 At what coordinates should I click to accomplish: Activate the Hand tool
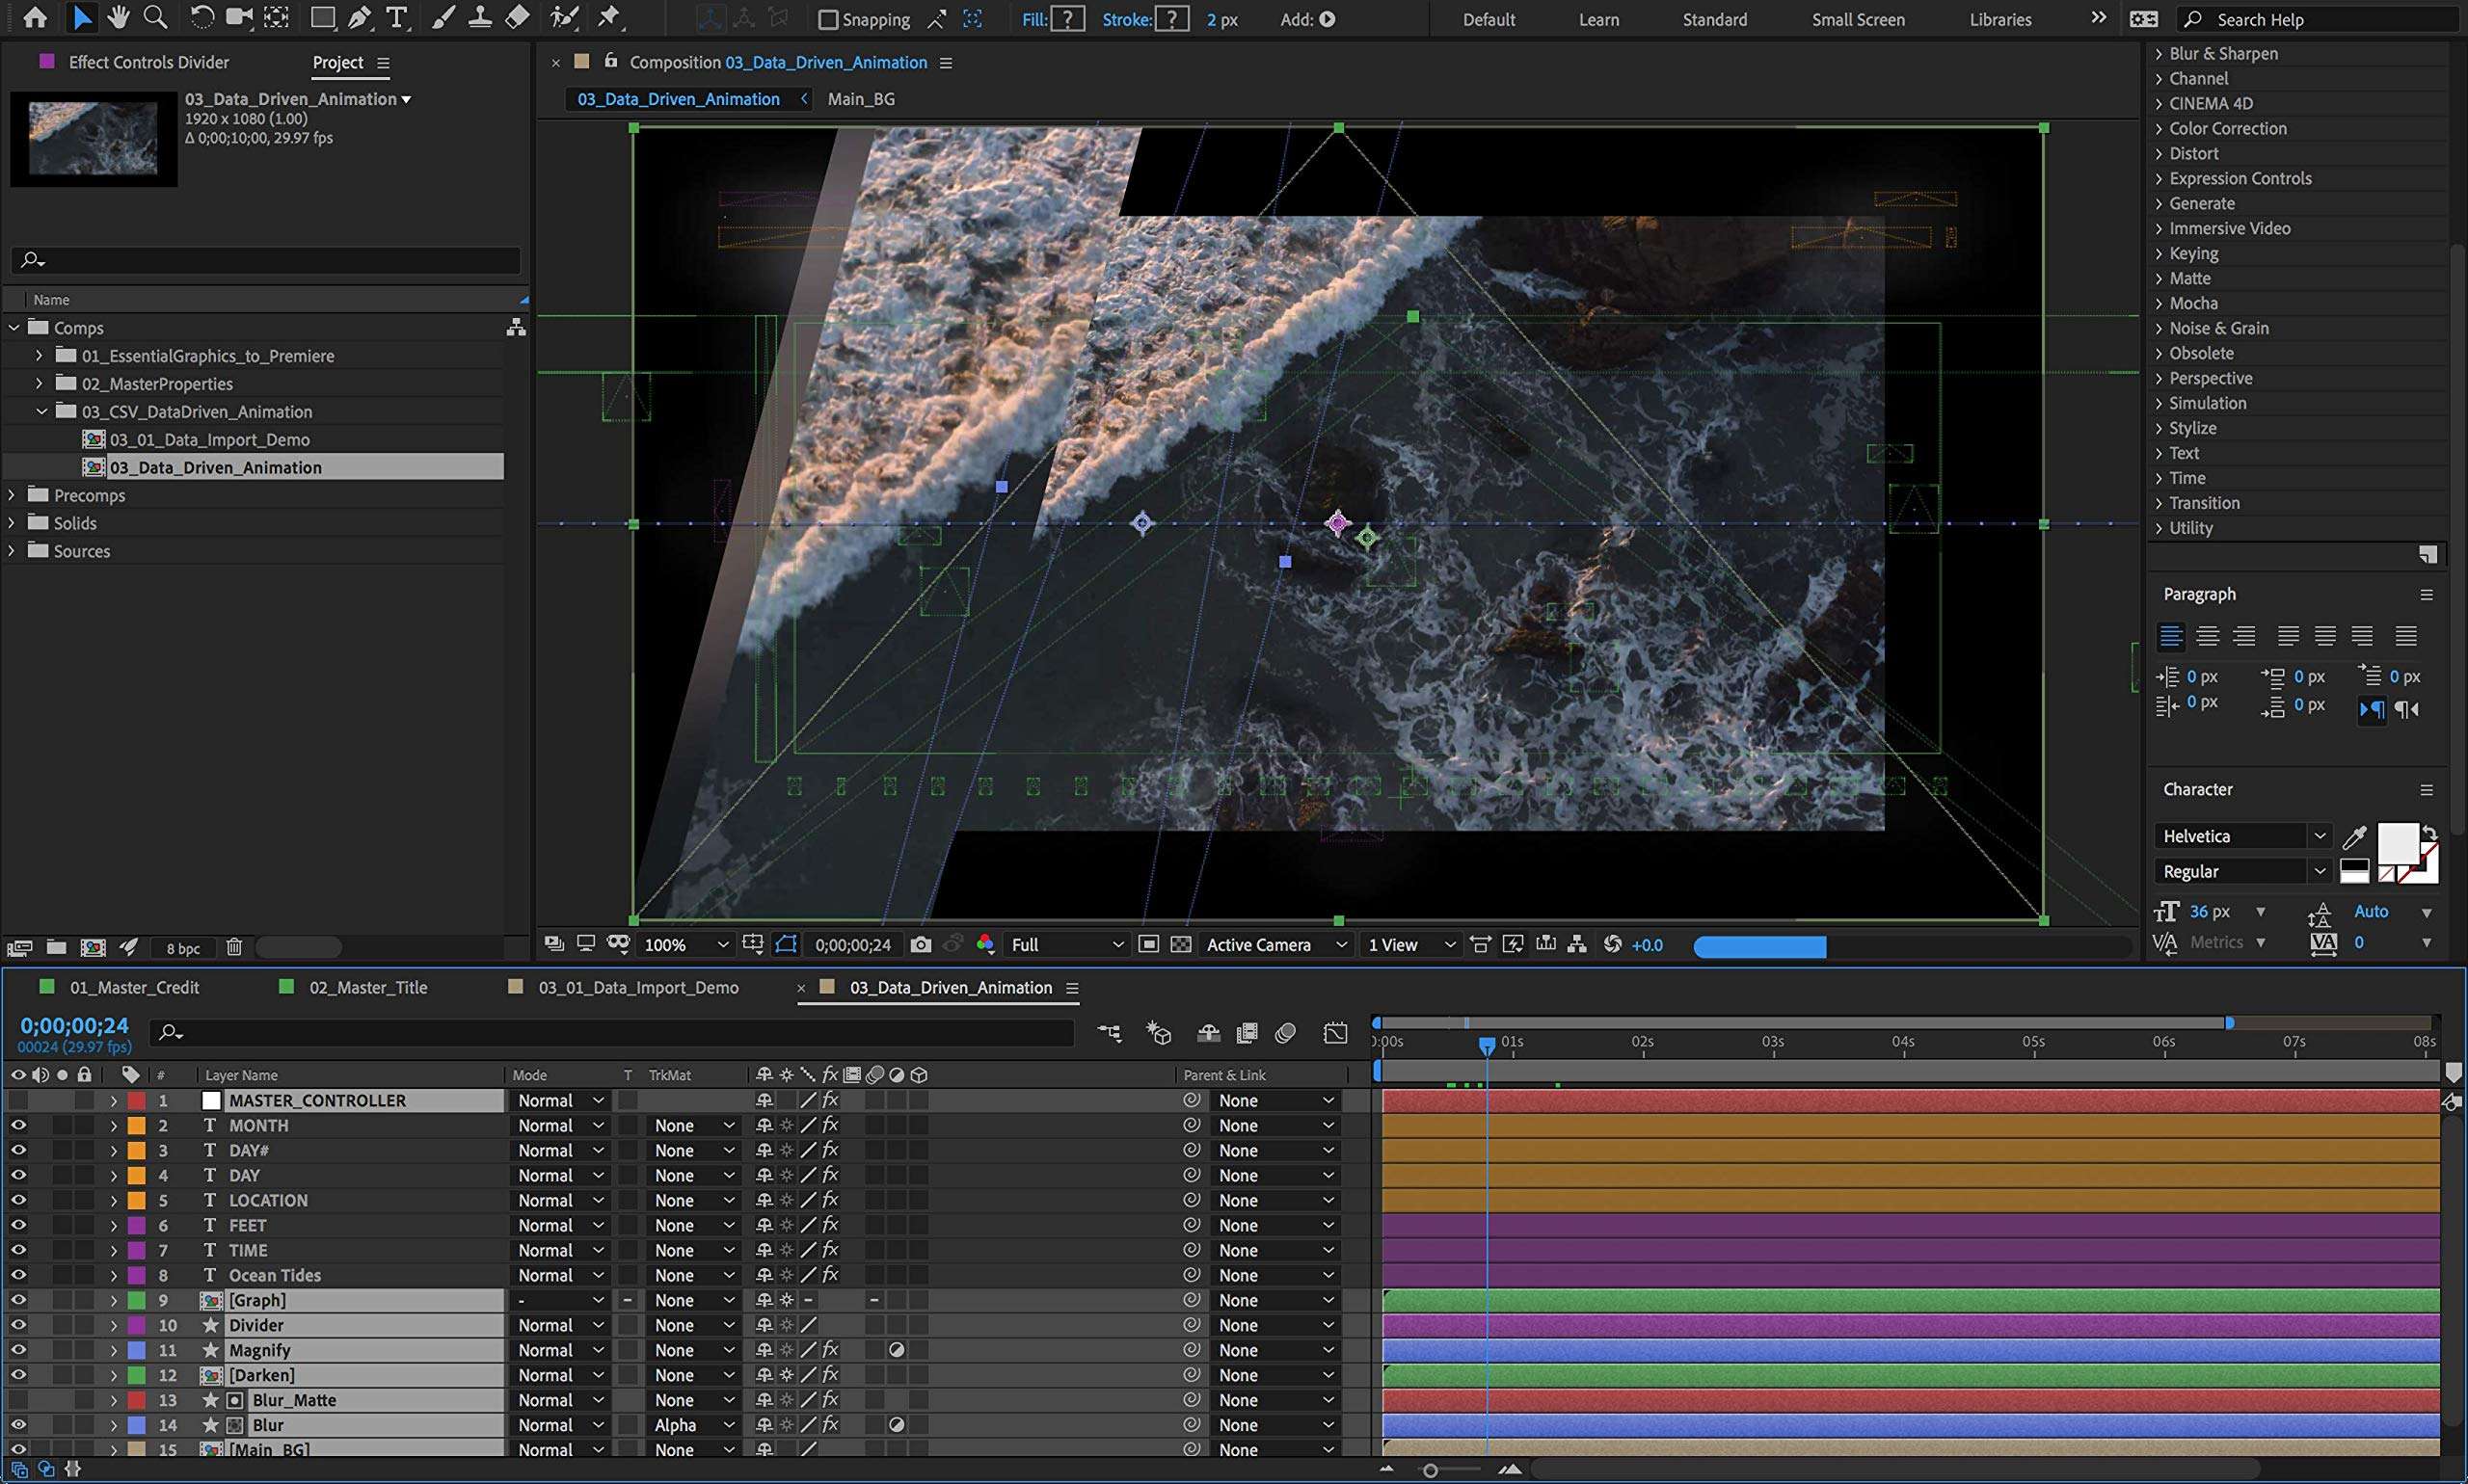coord(119,18)
